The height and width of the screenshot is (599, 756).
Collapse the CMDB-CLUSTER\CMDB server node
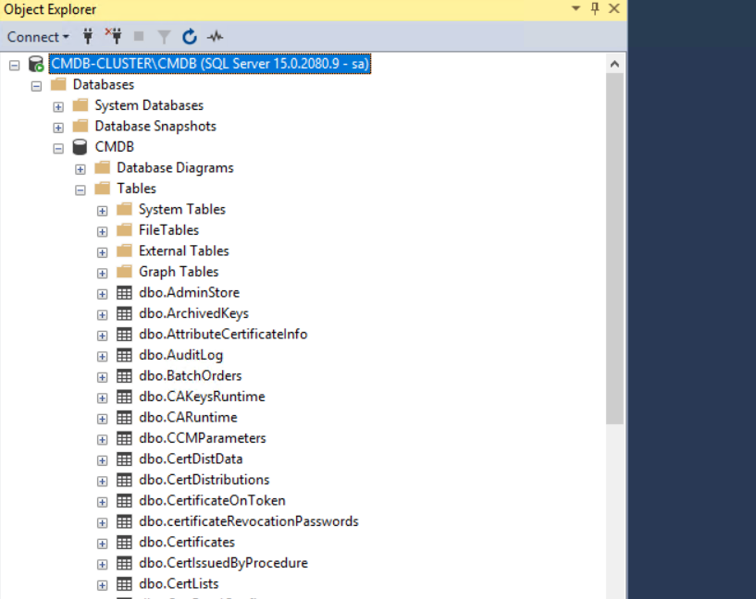(15, 65)
